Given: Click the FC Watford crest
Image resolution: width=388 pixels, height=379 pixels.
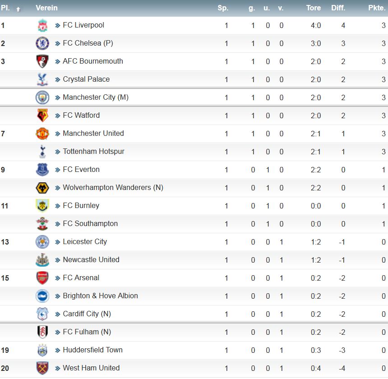Looking at the screenshot, I should point(42,116).
